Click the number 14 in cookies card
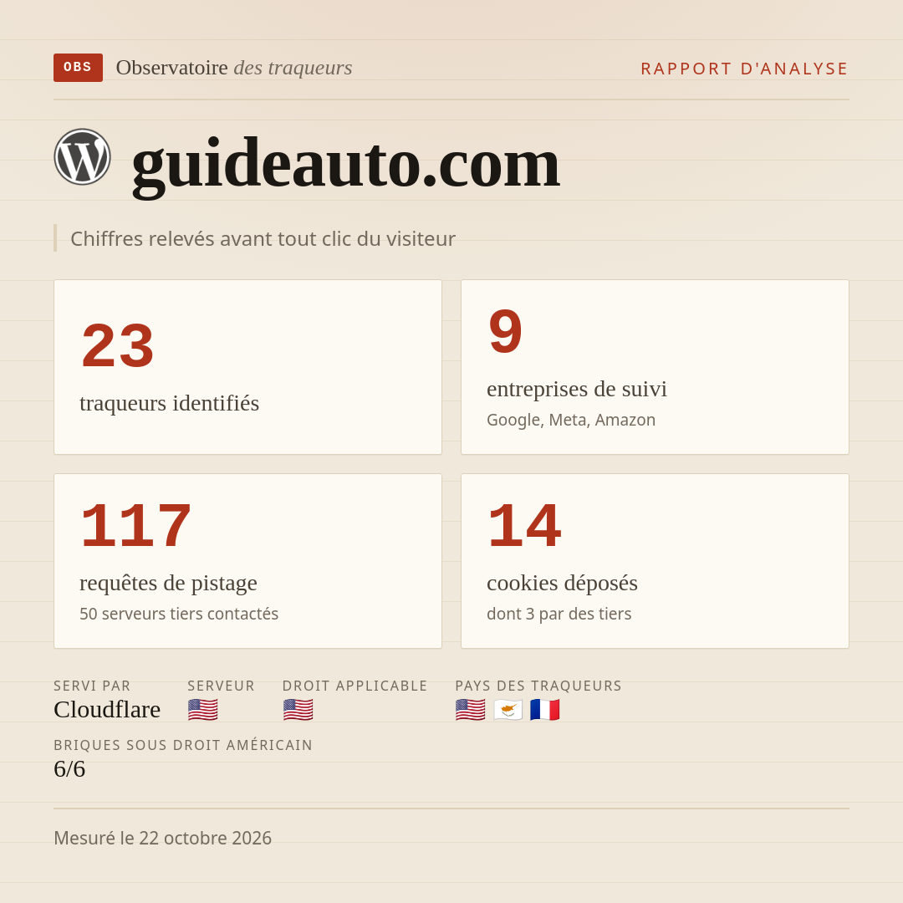 [x=524, y=525]
